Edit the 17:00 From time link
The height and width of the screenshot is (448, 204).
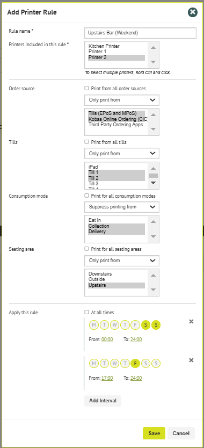[107, 378]
